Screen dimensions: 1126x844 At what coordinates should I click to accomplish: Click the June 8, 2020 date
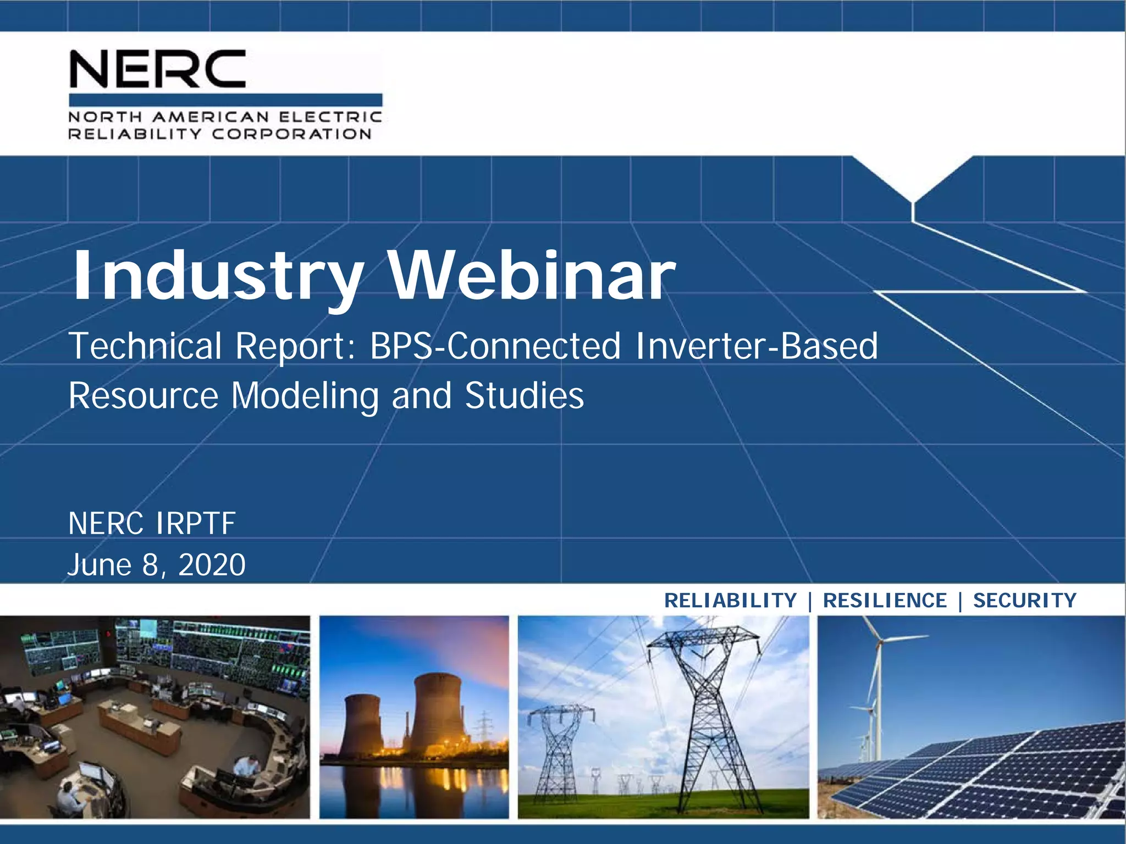click(x=157, y=565)
